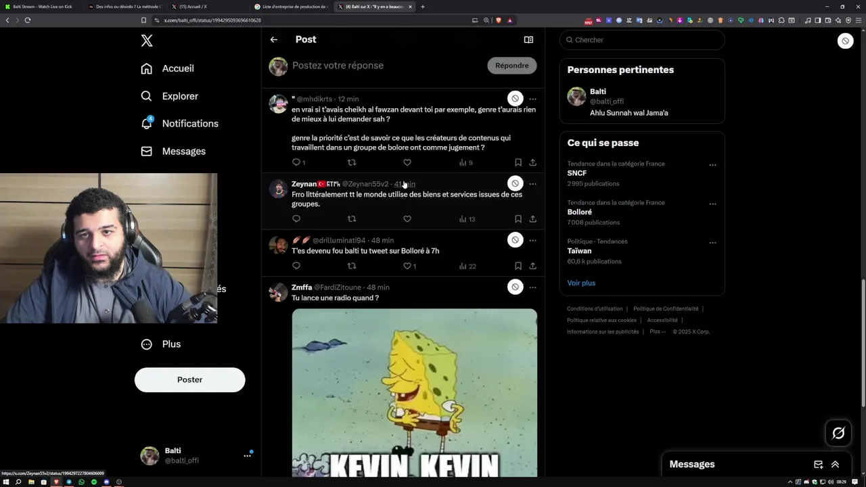This screenshot has height=487, width=866.
Task: Repost the @mhdikrts comment
Action: [x=351, y=162]
